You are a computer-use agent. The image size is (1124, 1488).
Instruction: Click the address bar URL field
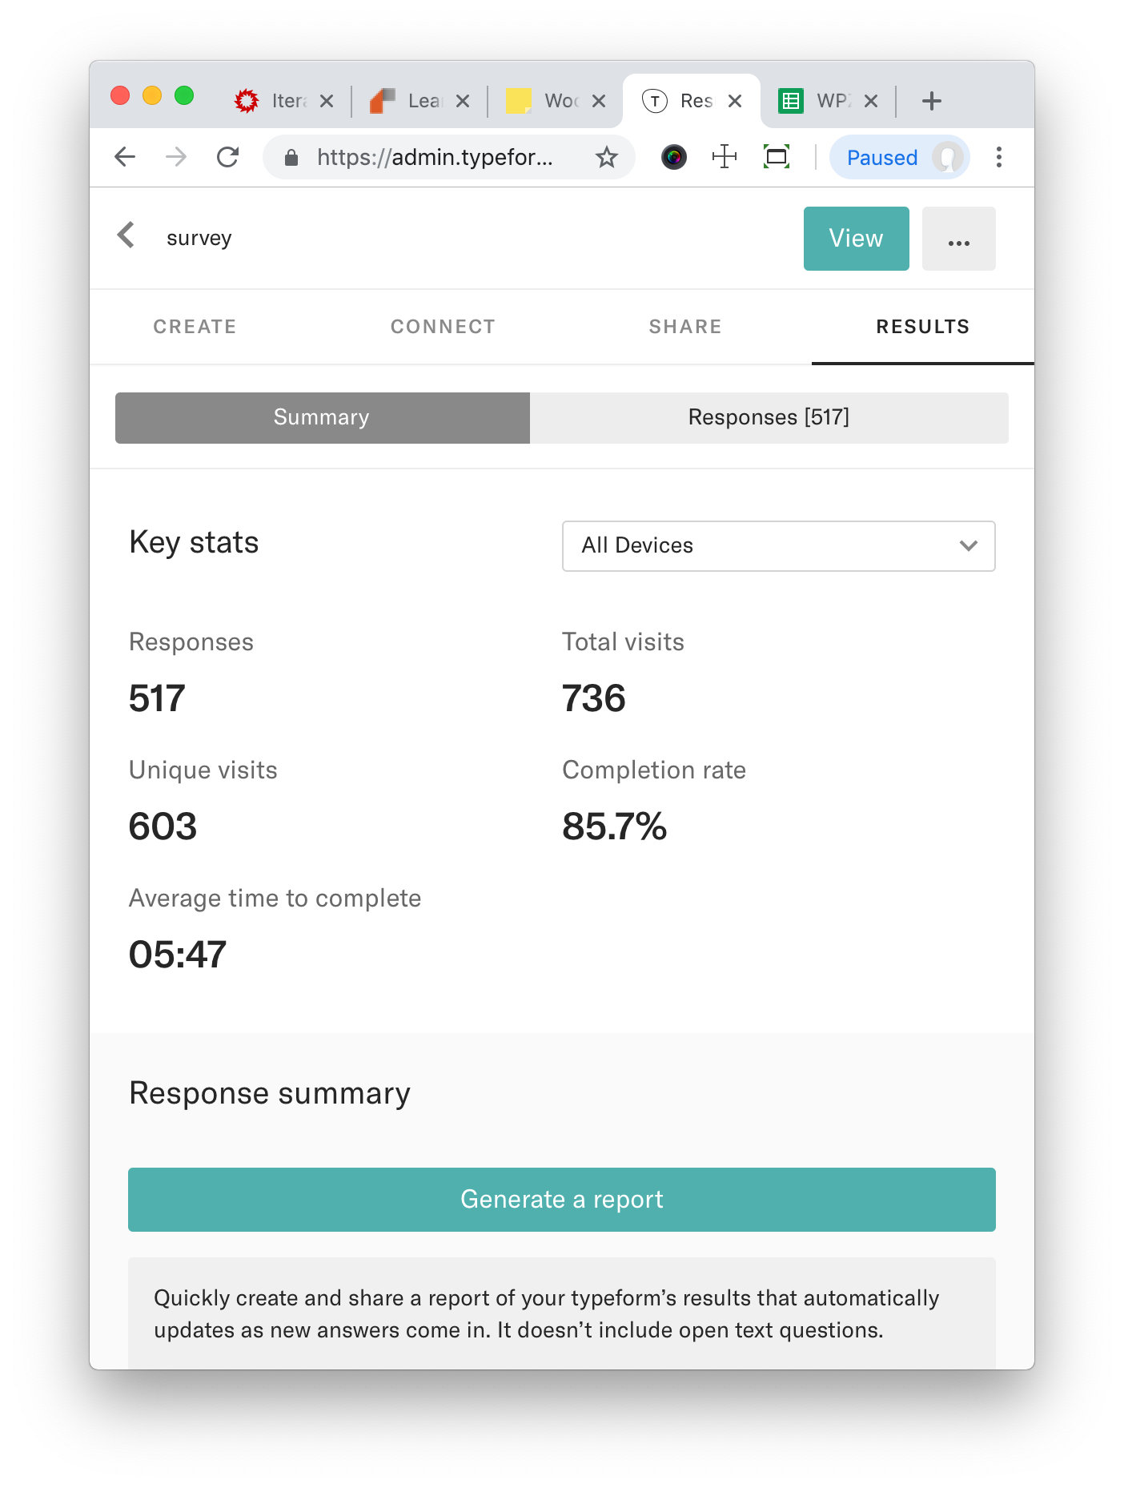[x=435, y=157]
